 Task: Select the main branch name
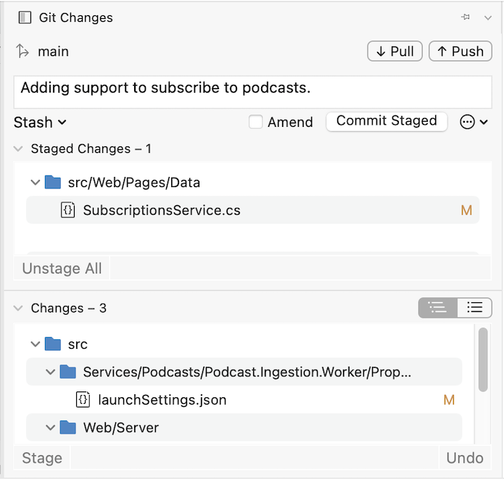pyautogui.click(x=54, y=51)
